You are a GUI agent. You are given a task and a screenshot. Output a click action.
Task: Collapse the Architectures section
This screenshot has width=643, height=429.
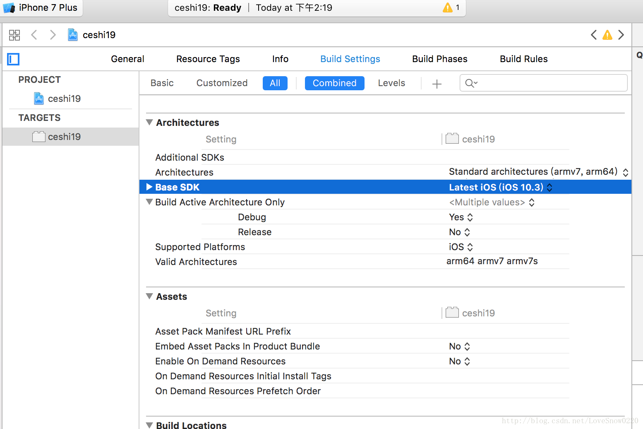click(149, 122)
